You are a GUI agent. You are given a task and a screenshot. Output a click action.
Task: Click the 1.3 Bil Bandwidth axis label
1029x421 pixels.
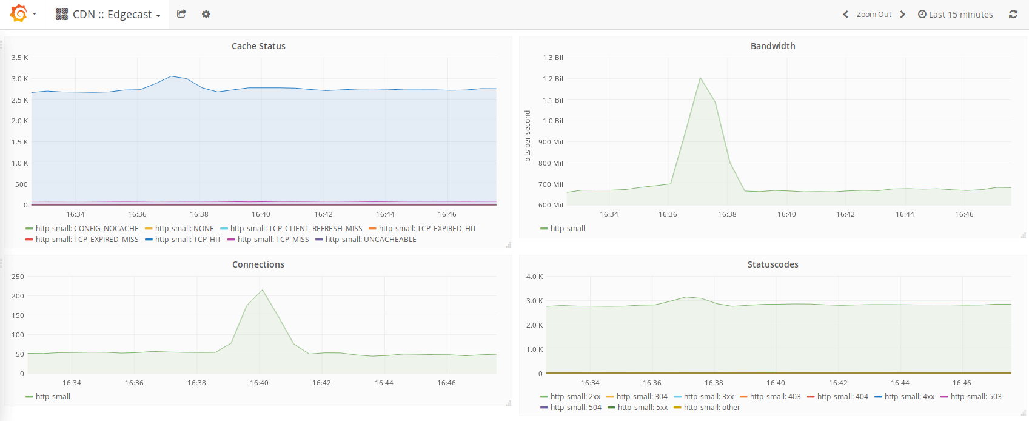(552, 58)
